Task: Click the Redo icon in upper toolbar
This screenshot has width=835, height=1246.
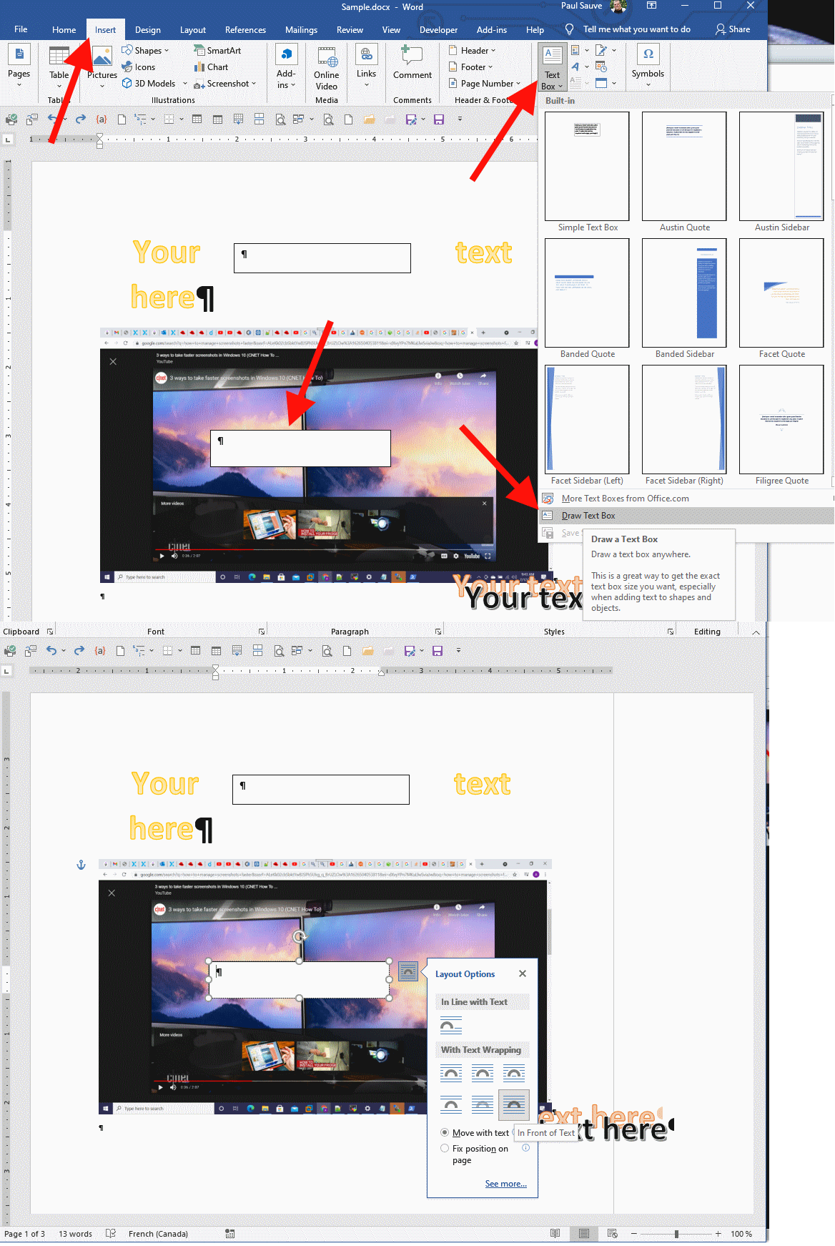Action: click(x=81, y=119)
